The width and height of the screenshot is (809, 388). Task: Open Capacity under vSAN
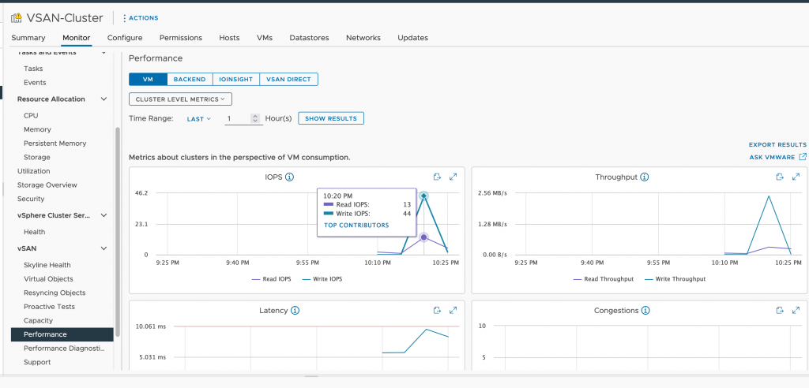point(38,320)
